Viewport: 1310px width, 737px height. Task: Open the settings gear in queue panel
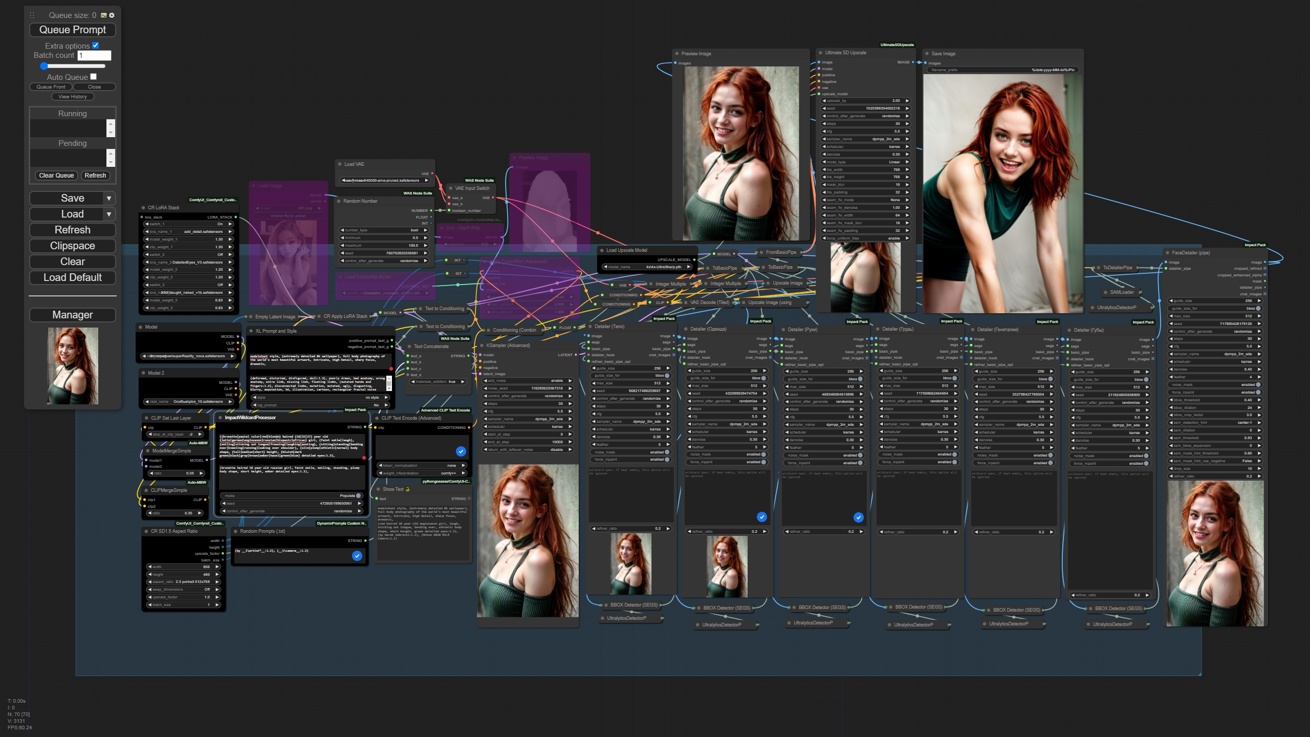[x=112, y=15]
